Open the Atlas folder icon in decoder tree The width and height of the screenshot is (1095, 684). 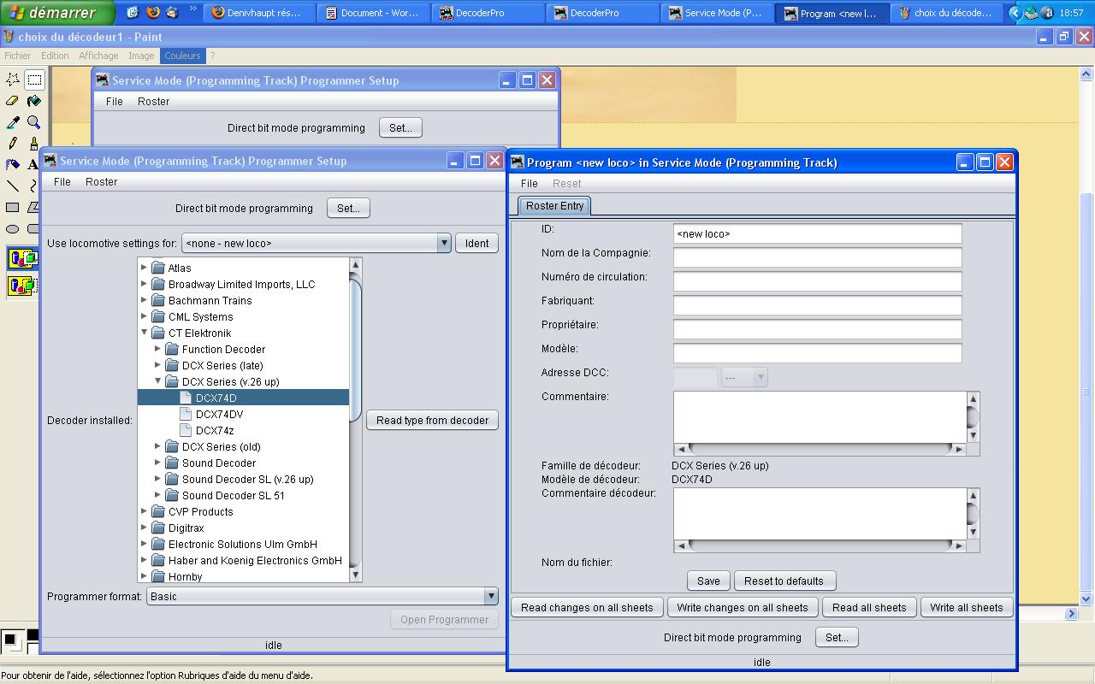tap(158, 268)
